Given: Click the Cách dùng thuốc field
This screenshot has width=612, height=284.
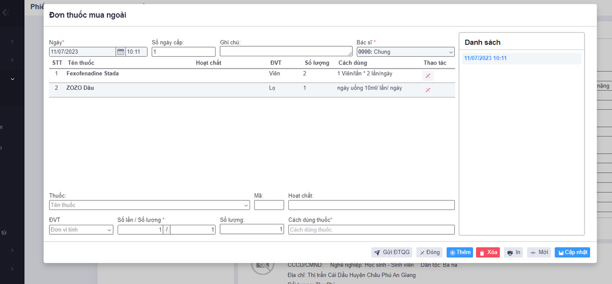Looking at the screenshot, I should (x=372, y=230).
